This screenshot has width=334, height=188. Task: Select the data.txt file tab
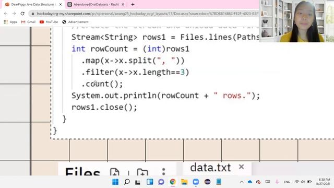pyautogui.click(x=210, y=168)
